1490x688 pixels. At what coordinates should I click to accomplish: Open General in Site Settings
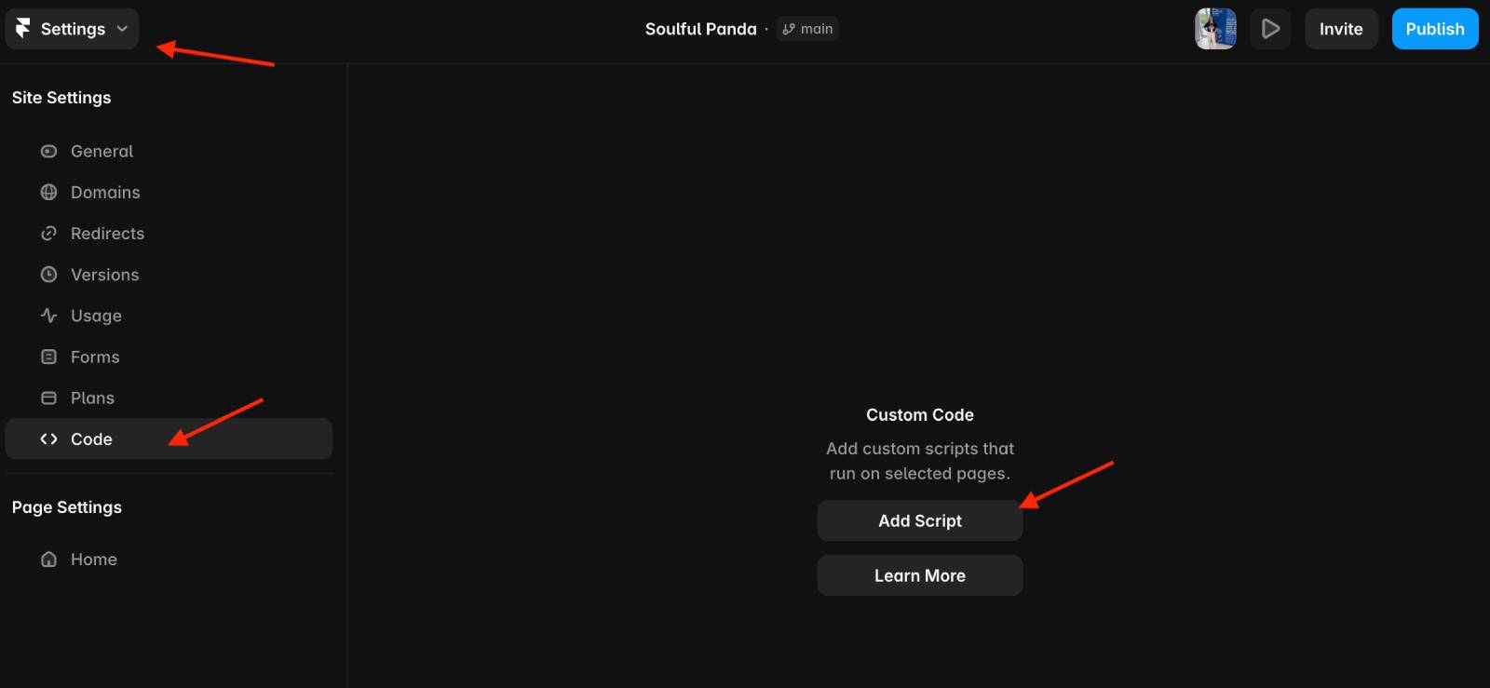click(169, 151)
